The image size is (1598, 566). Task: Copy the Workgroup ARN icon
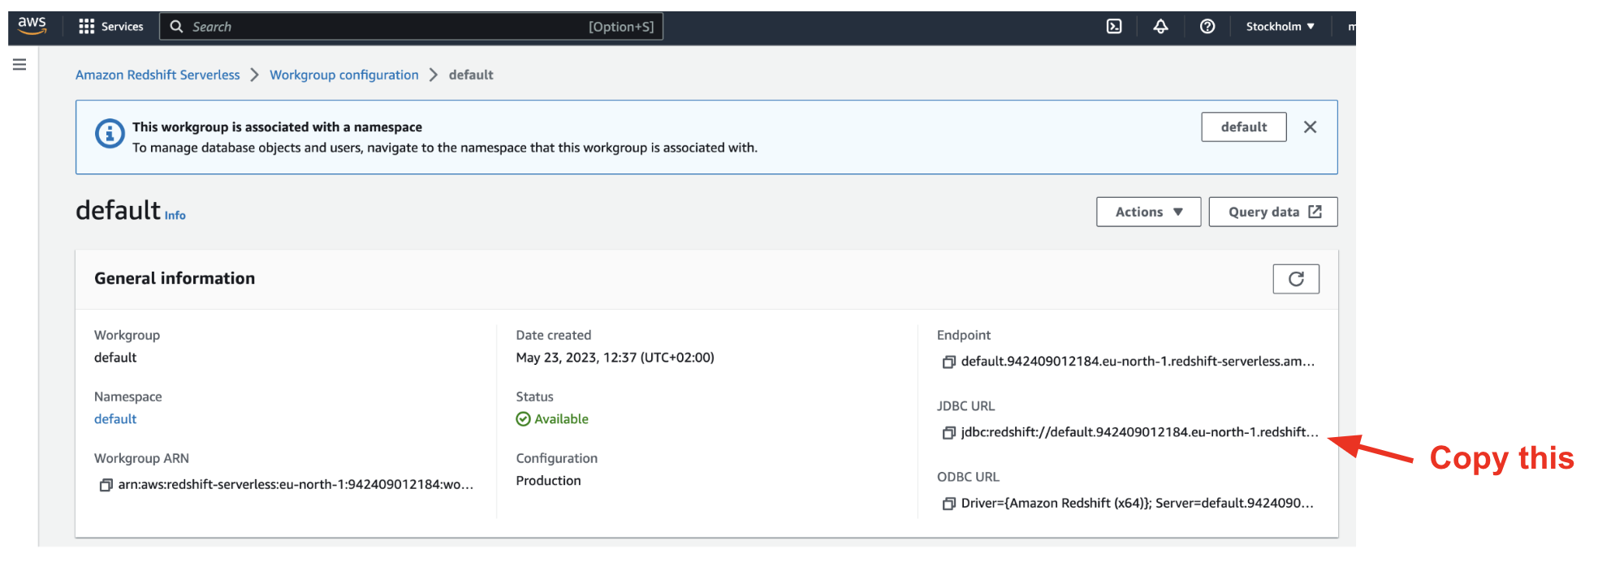106,485
